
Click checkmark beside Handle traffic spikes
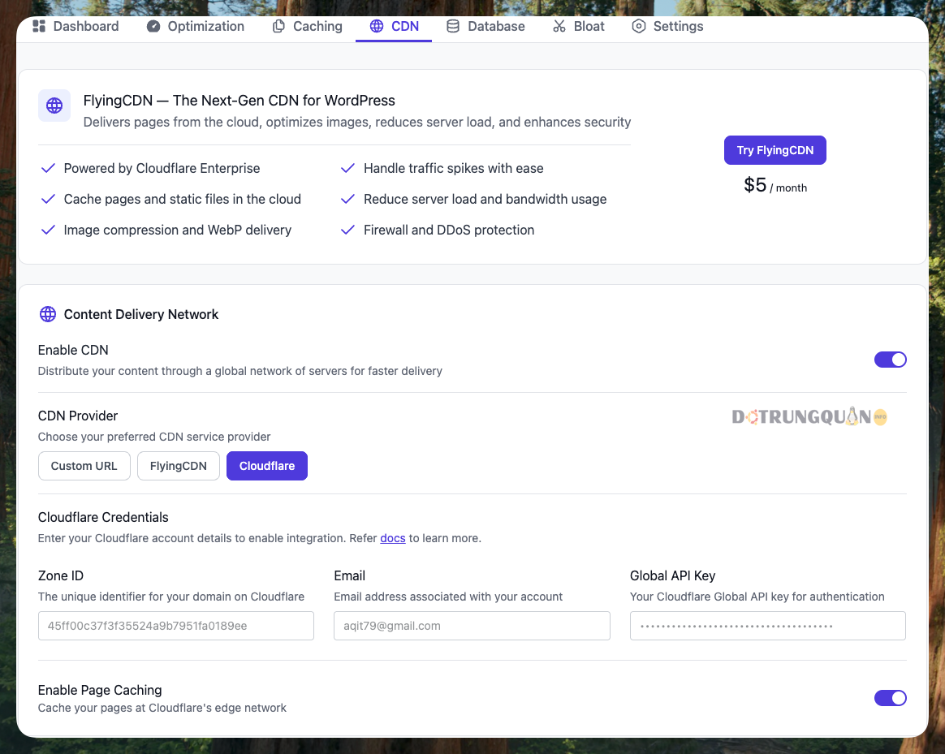tap(347, 168)
